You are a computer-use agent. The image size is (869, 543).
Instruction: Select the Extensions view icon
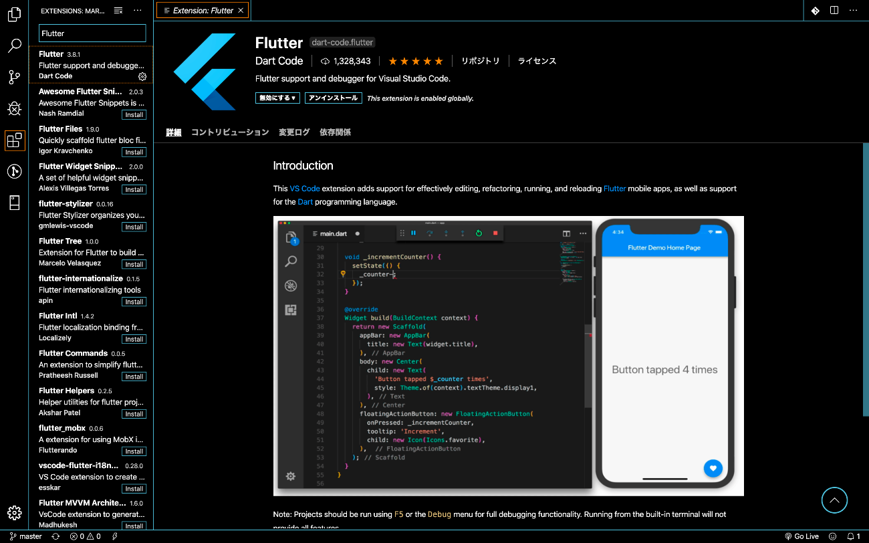tap(14, 140)
